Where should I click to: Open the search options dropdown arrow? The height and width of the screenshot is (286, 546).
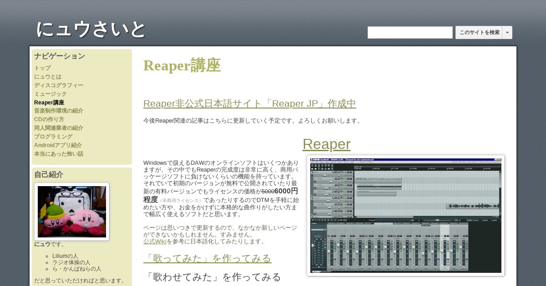507,32
